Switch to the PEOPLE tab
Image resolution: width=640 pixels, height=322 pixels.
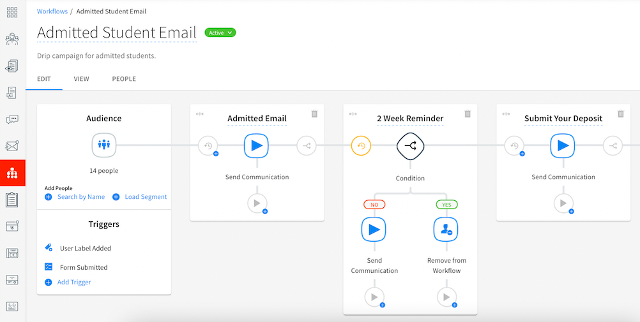(124, 79)
